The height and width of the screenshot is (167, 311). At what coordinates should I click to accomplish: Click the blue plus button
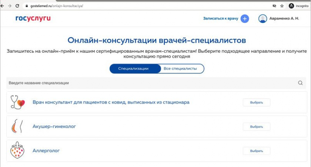click(245, 19)
